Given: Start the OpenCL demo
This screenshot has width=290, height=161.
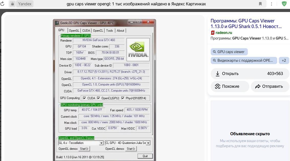Looking at the screenshot, I should tap(131, 149).
